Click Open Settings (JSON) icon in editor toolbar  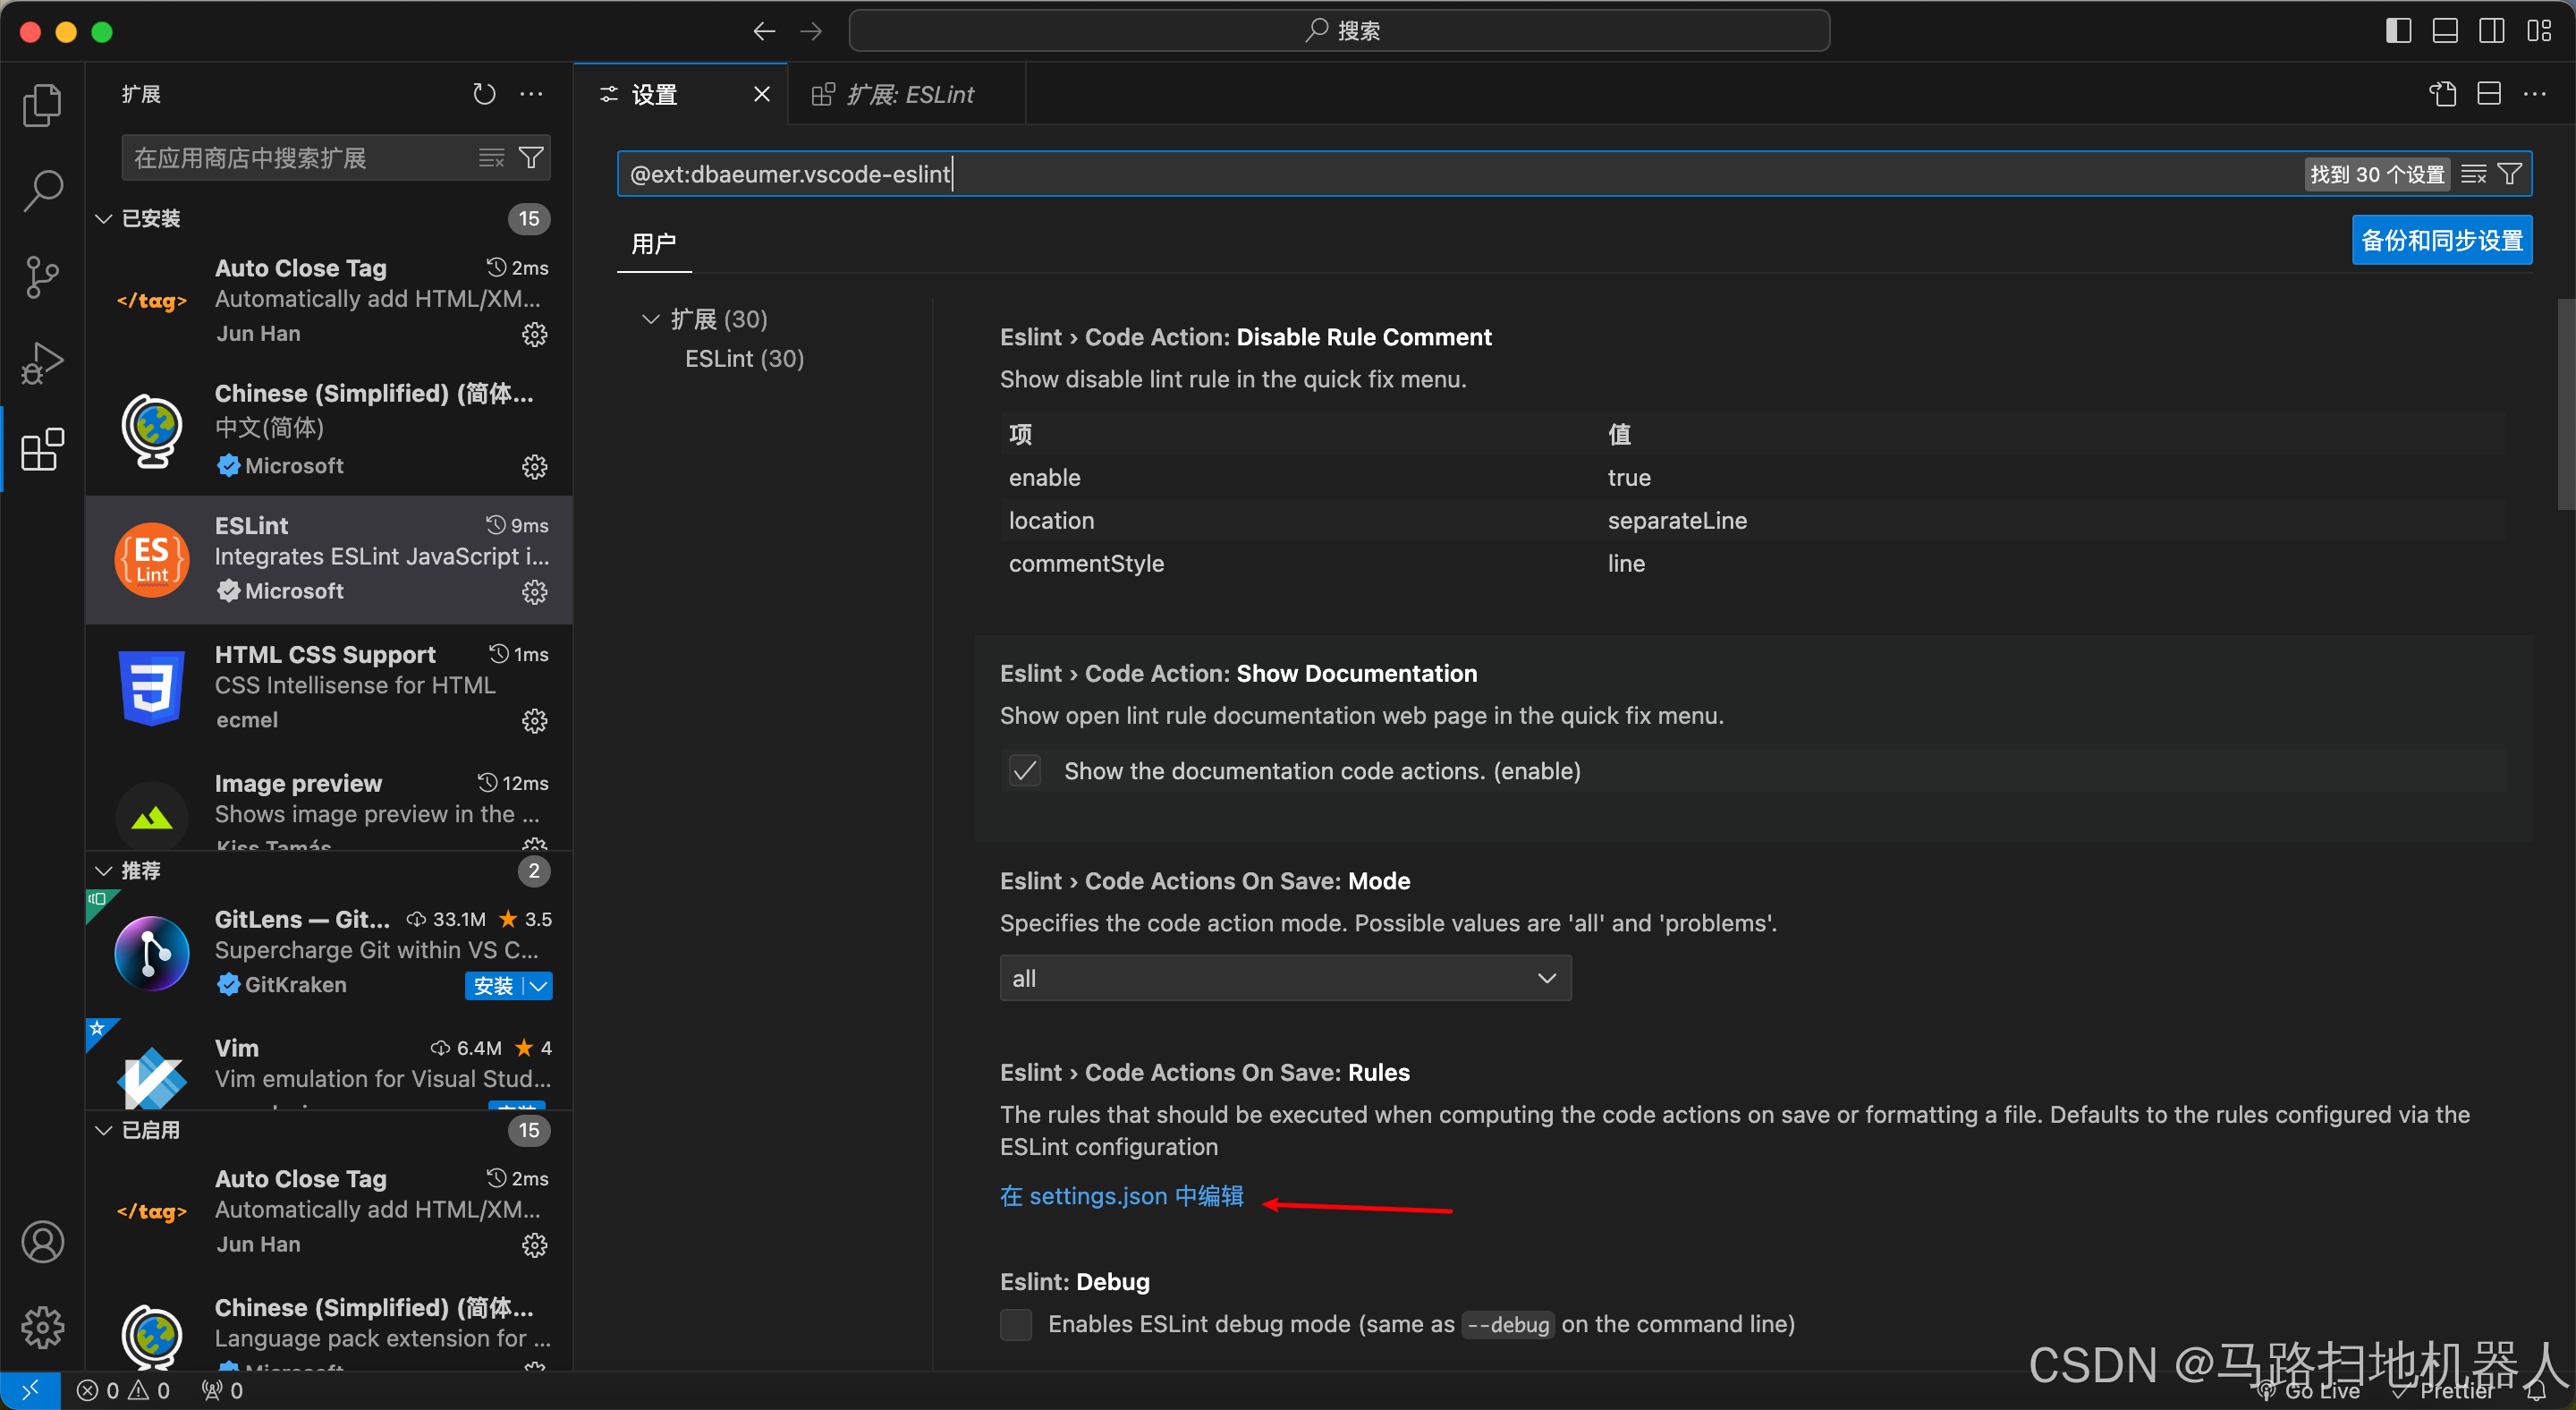pyautogui.click(x=2443, y=94)
